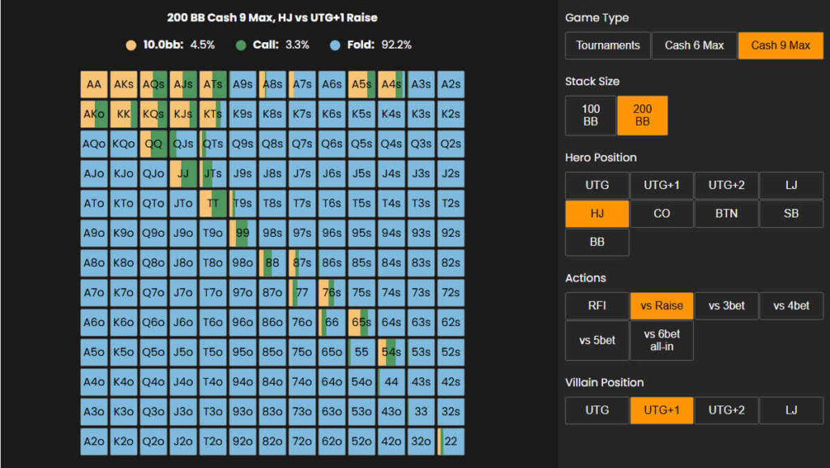
Task: Set hero position to BB
Action: click(597, 242)
